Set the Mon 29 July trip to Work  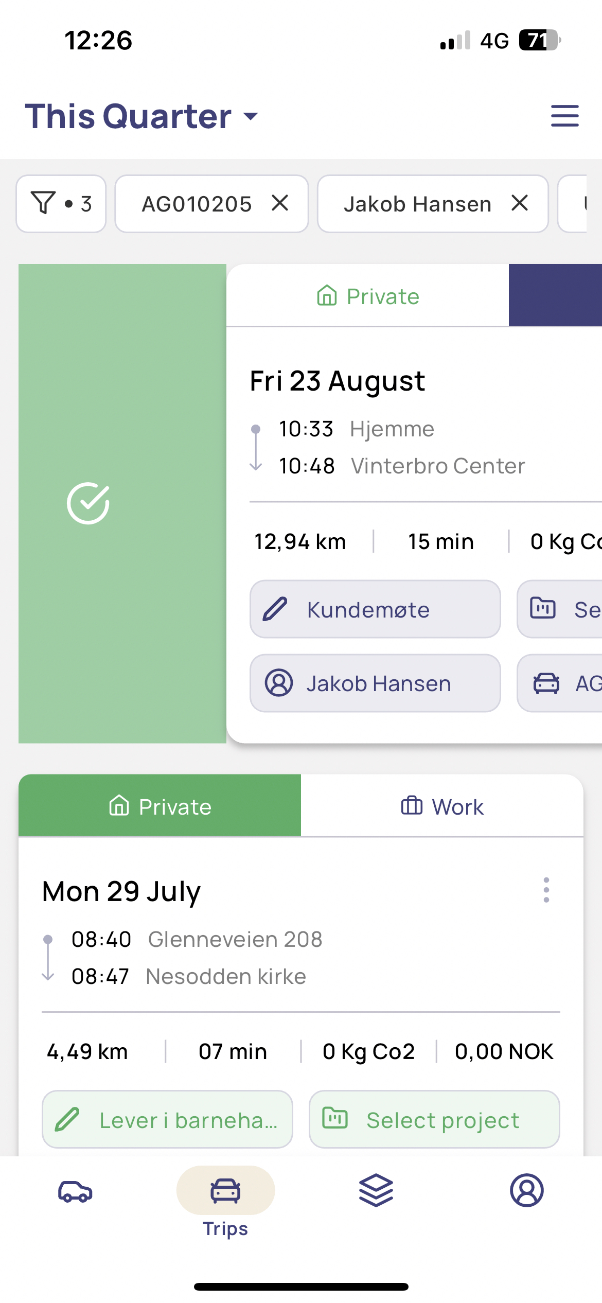(442, 806)
